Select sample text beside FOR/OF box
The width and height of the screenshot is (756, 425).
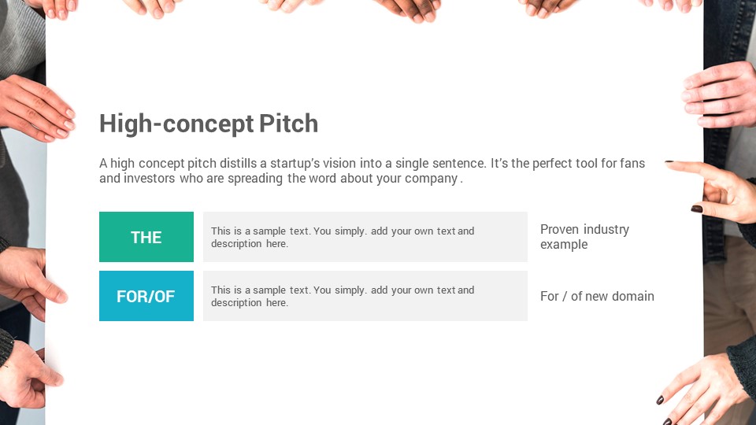click(x=343, y=297)
